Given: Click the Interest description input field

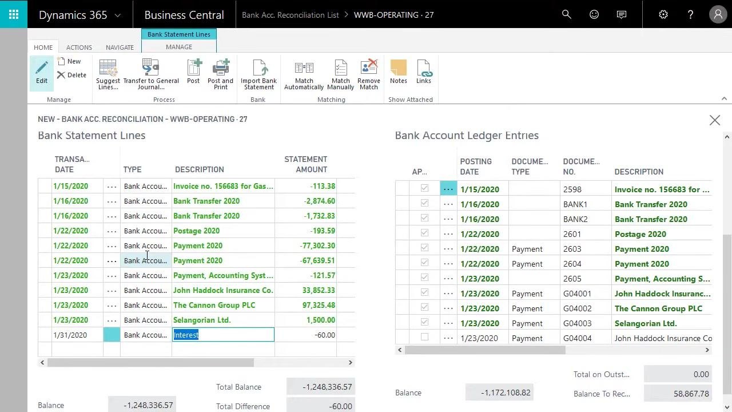Looking at the screenshot, I should coord(223,335).
